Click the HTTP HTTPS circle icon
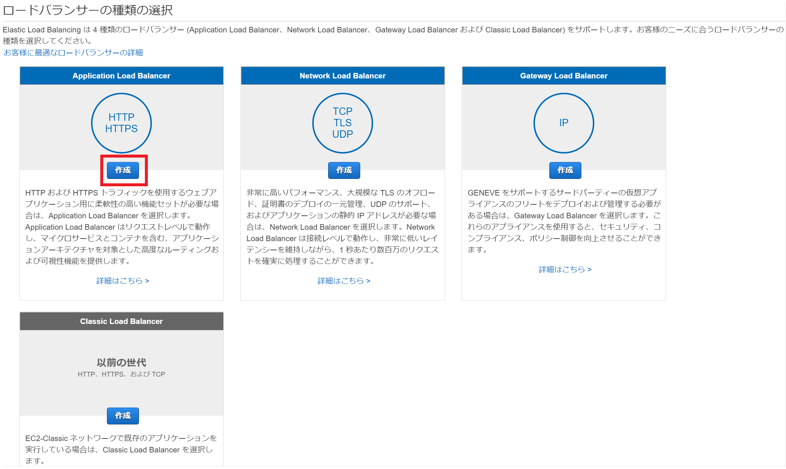The height and width of the screenshot is (469, 786). click(x=121, y=123)
